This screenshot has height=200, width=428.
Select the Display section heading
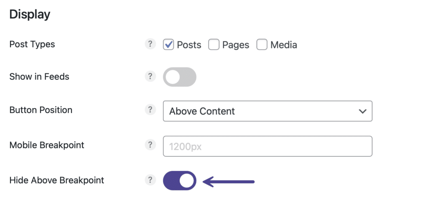click(30, 15)
